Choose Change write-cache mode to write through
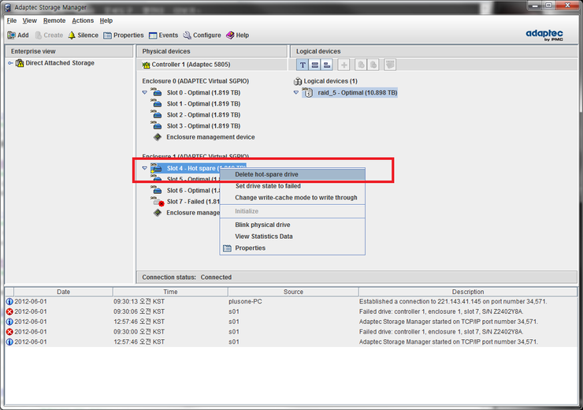 (292, 197)
